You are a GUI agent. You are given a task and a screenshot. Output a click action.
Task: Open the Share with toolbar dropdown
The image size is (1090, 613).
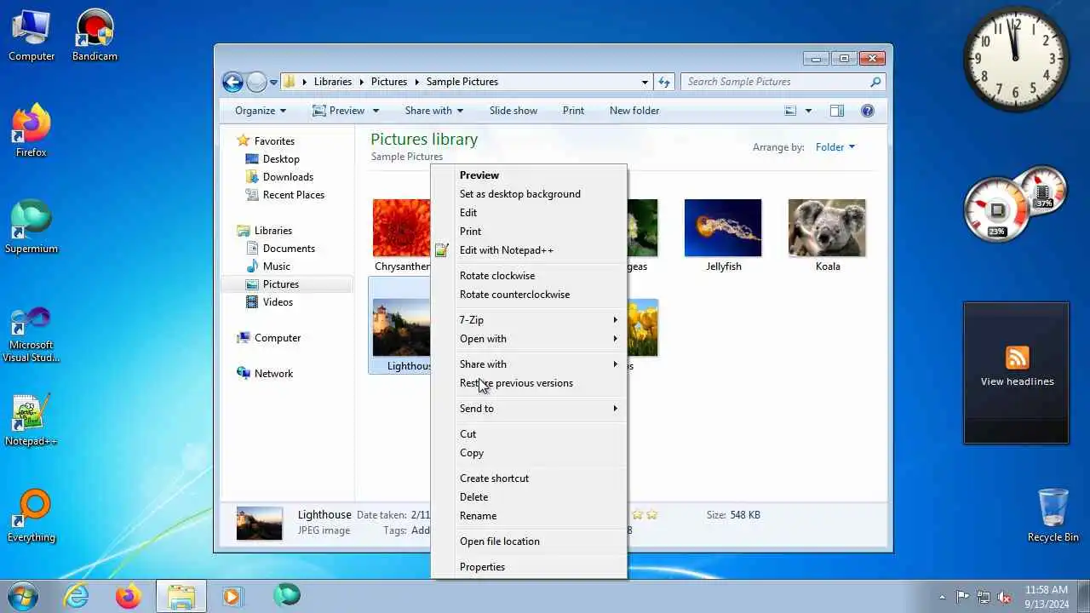tap(434, 111)
